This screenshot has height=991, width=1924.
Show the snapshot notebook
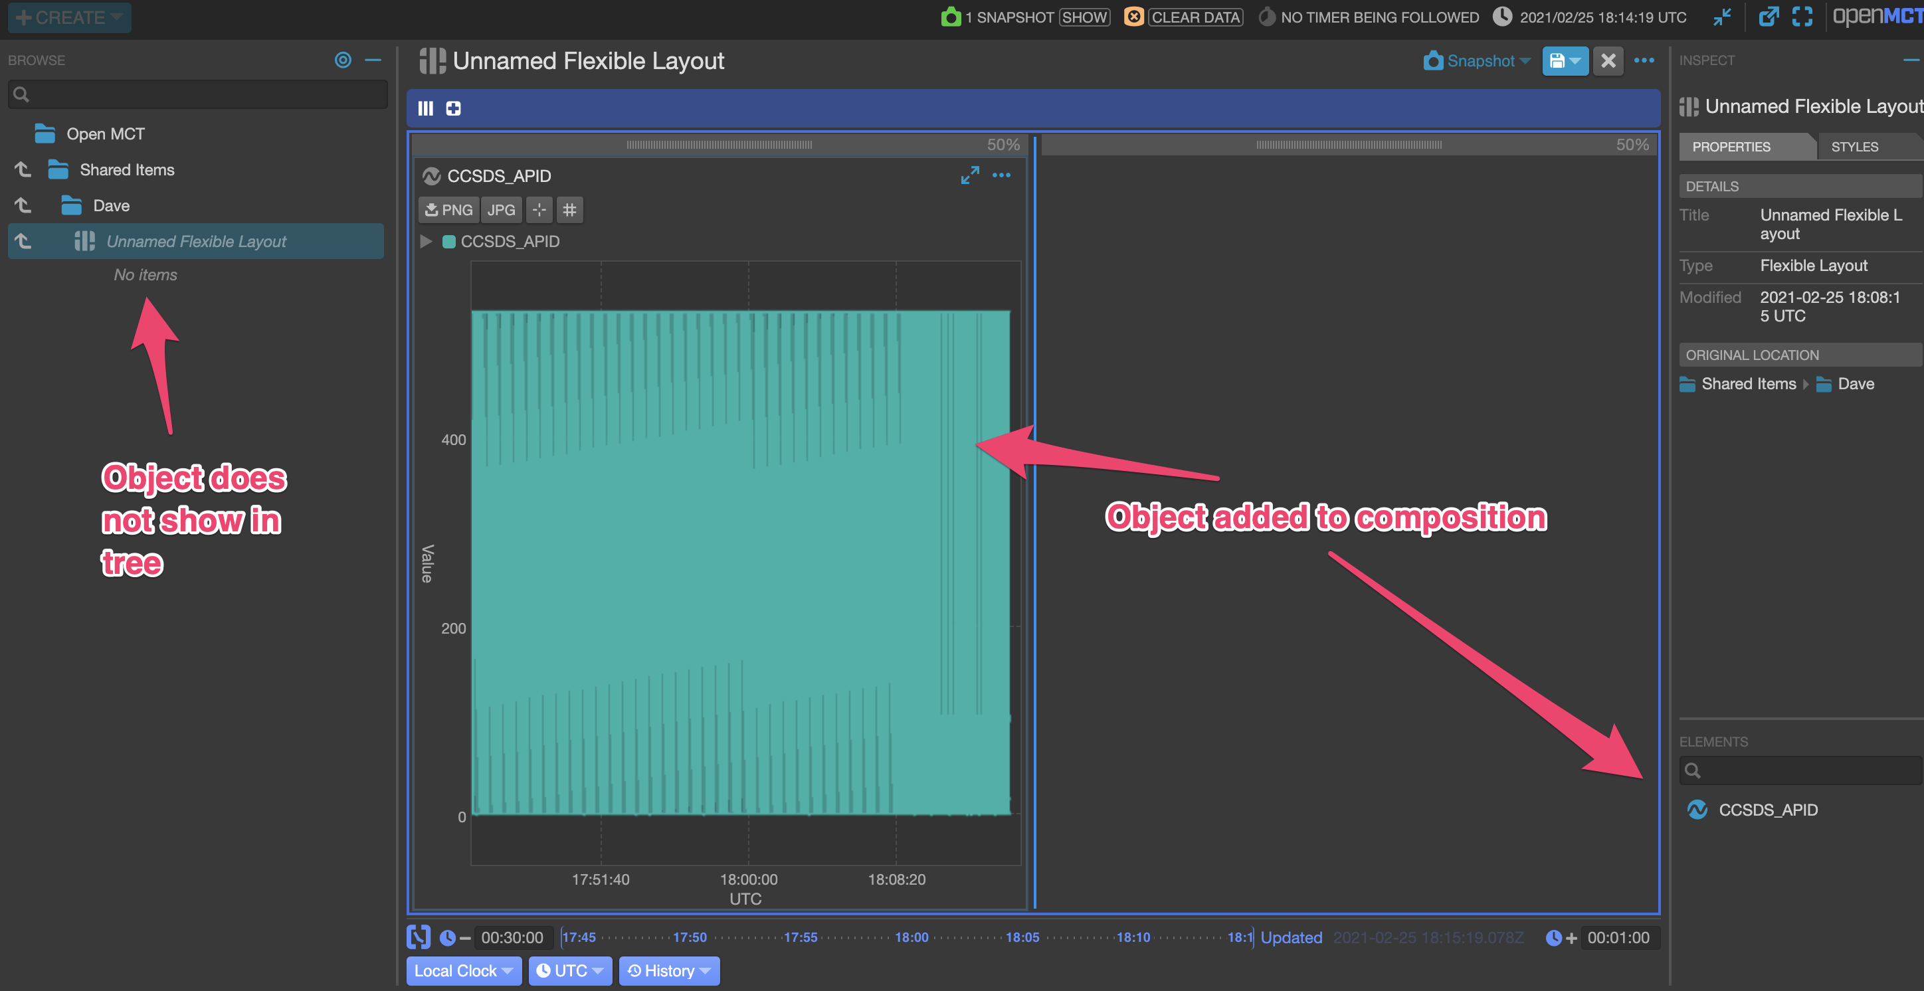click(x=1084, y=17)
